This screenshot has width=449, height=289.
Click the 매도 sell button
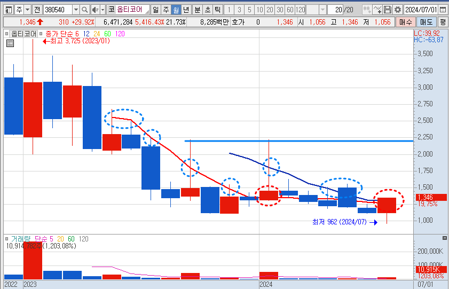(x=427, y=22)
